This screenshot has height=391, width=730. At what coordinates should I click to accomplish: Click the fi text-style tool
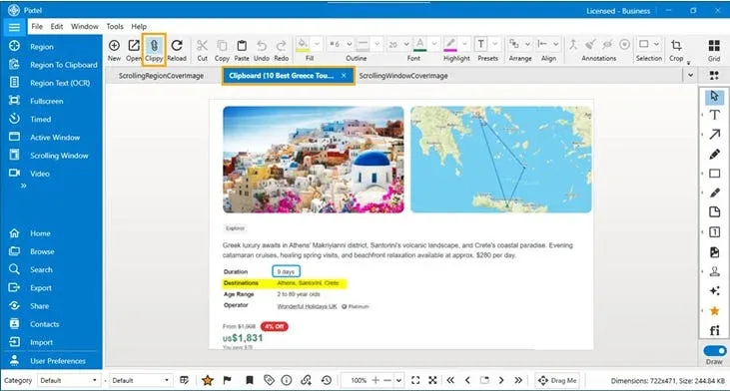coord(714,330)
